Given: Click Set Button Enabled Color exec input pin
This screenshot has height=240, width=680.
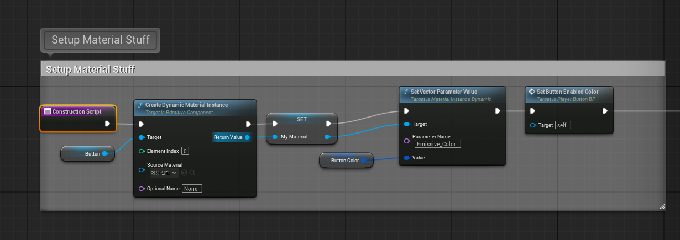Looking at the screenshot, I should click(x=532, y=111).
